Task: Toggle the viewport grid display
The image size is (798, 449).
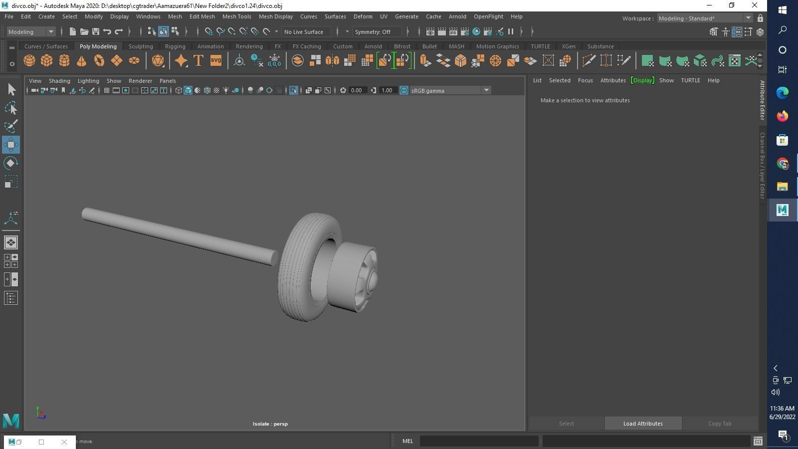Action: (x=107, y=90)
